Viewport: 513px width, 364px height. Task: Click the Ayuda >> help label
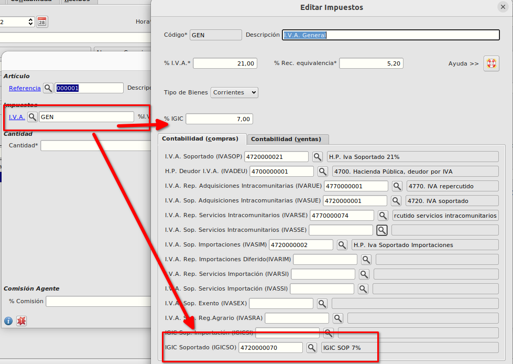point(463,63)
